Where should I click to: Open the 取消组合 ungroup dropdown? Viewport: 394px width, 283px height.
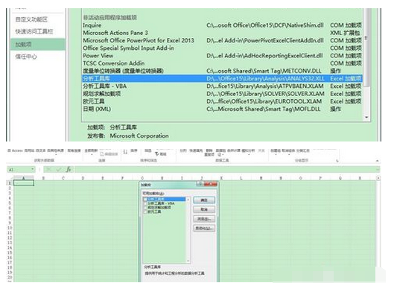pyautogui.click(x=288, y=151)
